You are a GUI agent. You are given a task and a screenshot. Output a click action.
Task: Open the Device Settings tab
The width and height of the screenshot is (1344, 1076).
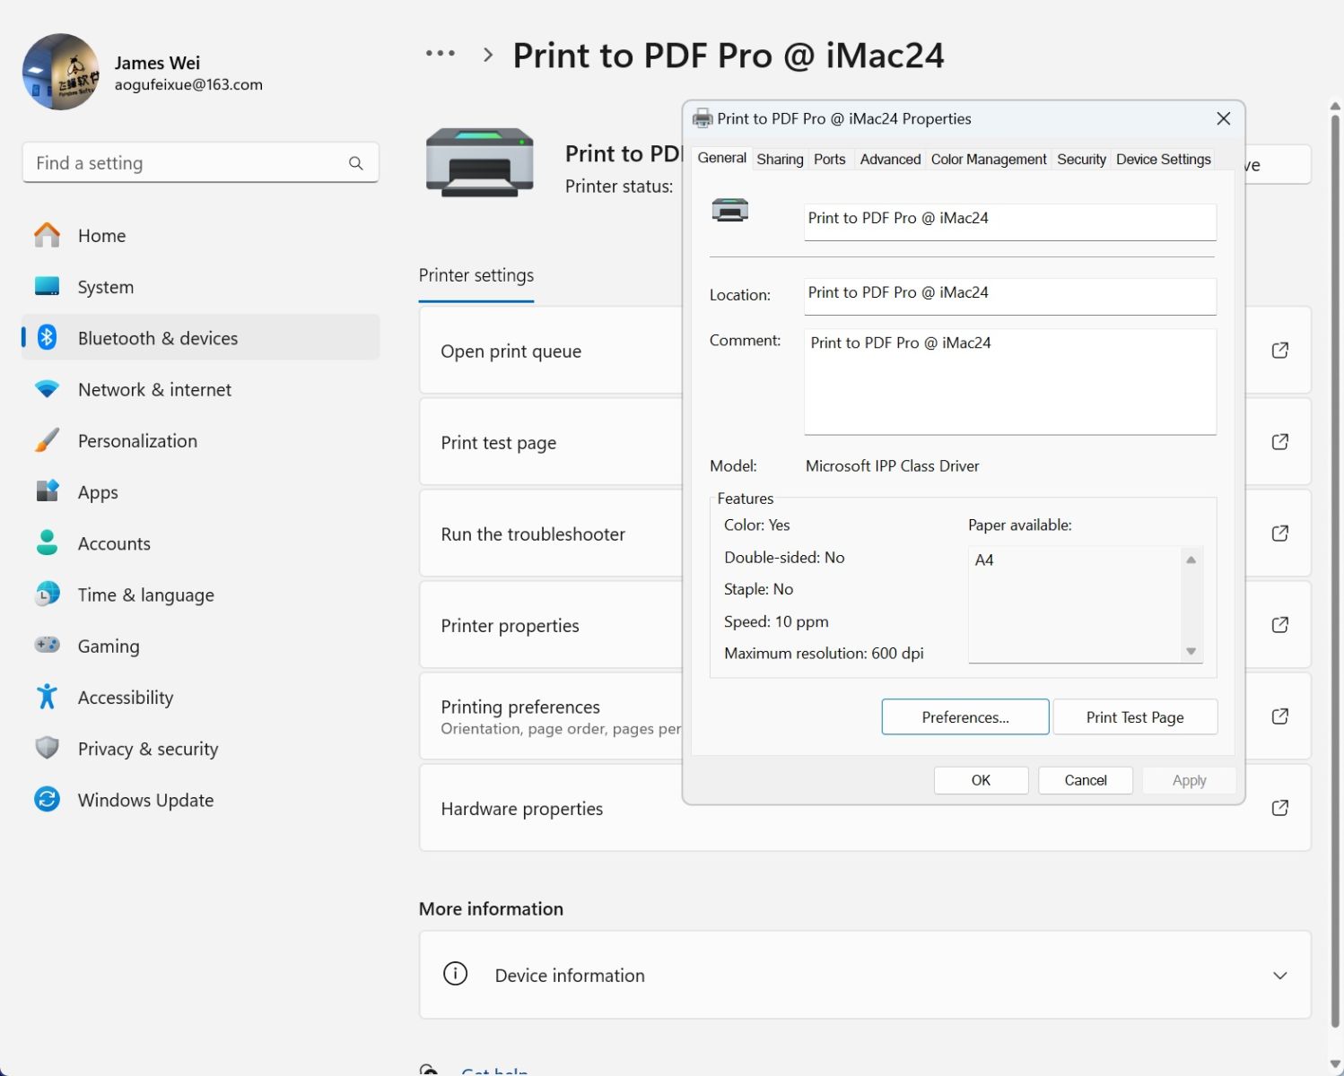click(1164, 159)
